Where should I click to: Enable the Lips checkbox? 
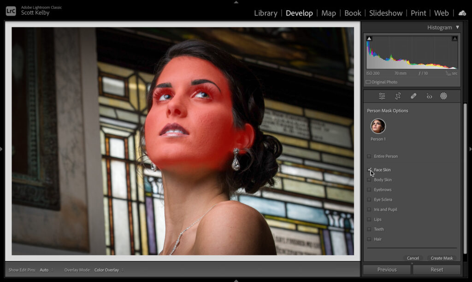(369, 220)
